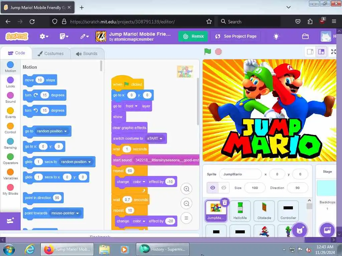Open color effect dropdown in 'by -10' block
The image size is (342, 256).
(139, 182)
